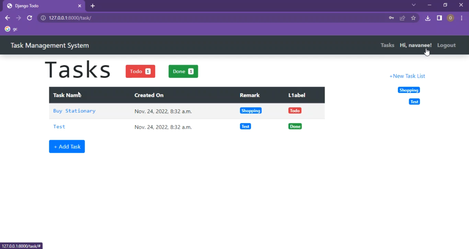Log out via the Logout link
This screenshot has height=249, width=469.
pyautogui.click(x=446, y=45)
